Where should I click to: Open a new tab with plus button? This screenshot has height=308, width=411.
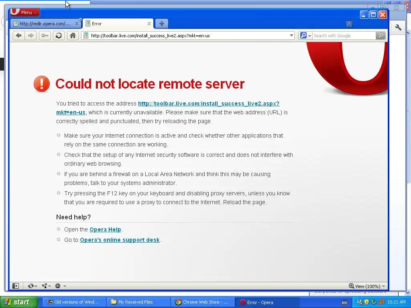pyautogui.click(x=161, y=24)
